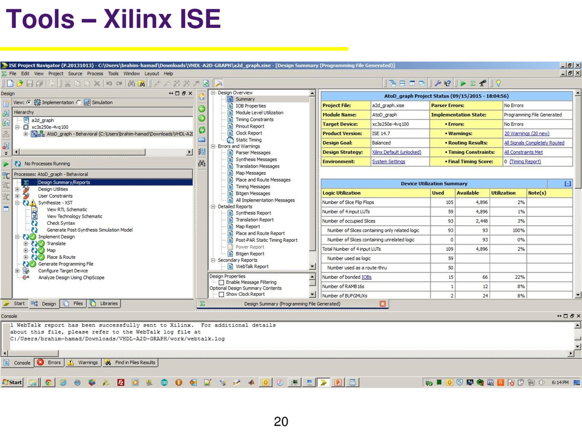
Task: Open Synthesis Report in Detailed Reports
Action: pyautogui.click(x=253, y=213)
